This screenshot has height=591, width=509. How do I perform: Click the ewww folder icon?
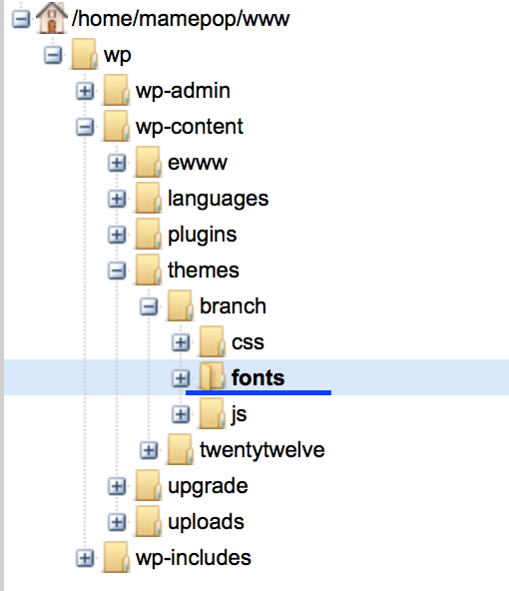149,162
